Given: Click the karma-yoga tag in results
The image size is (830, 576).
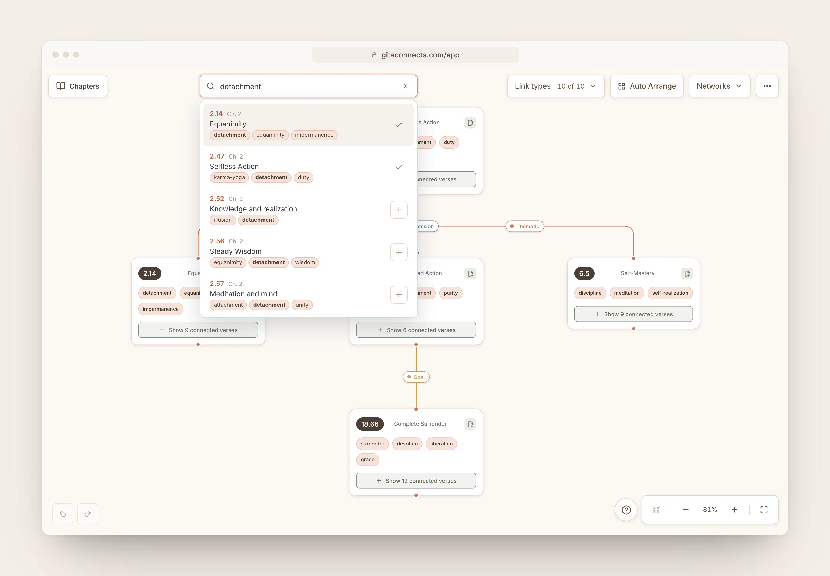Looking at the screenshot, I should pyautogui.click(x=229, y=178).
